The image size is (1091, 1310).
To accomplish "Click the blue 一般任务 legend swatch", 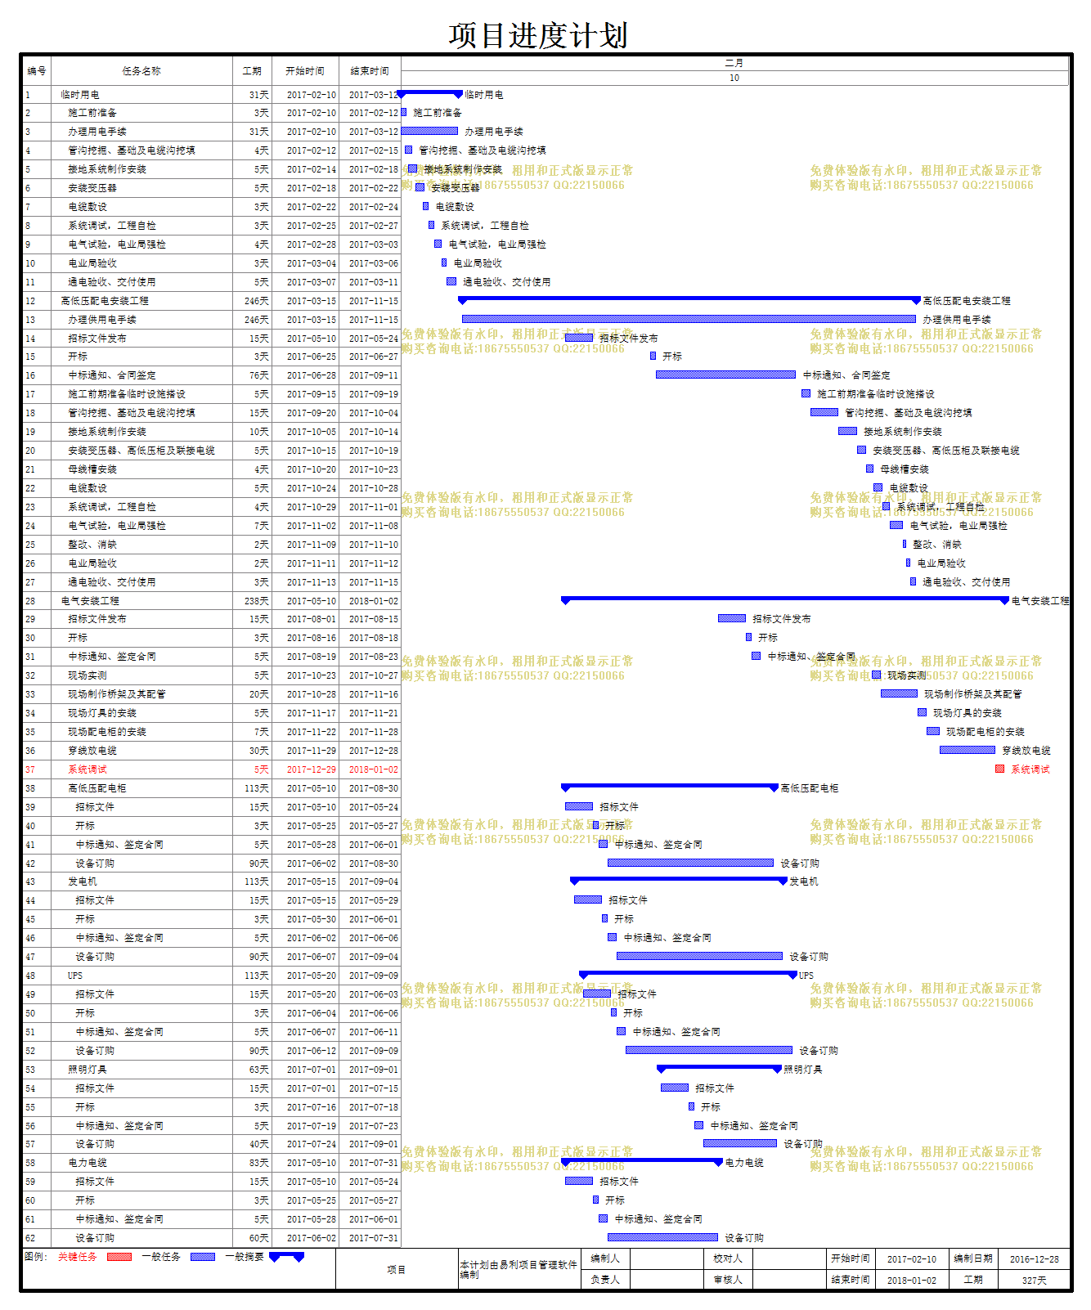I will pyautogui.click(x=203, y=1257).
